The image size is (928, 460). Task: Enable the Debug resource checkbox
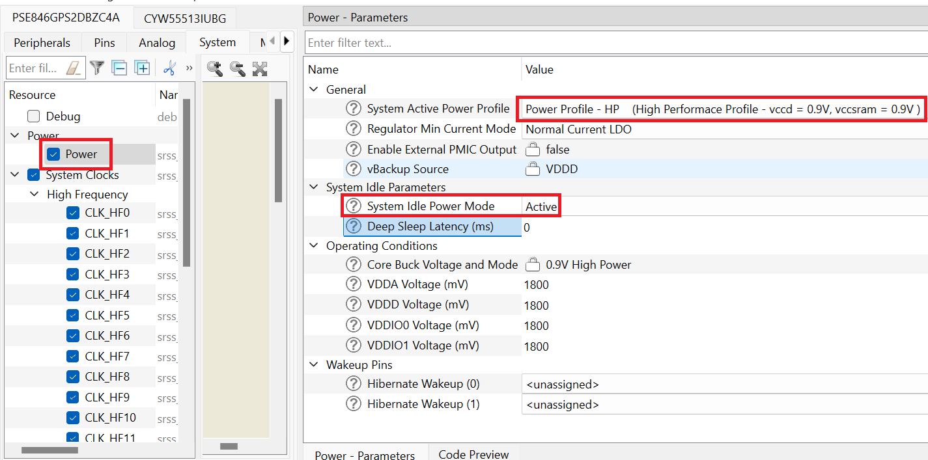[x=34, y=116]
